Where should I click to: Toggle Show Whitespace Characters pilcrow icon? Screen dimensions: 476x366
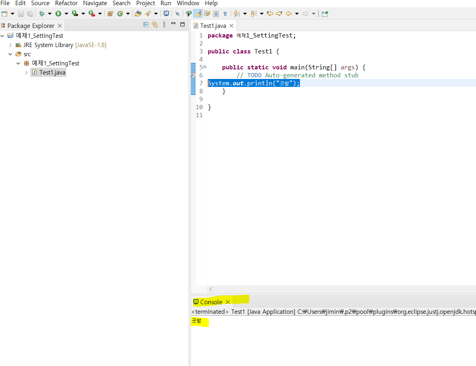[x=225, y=14]
